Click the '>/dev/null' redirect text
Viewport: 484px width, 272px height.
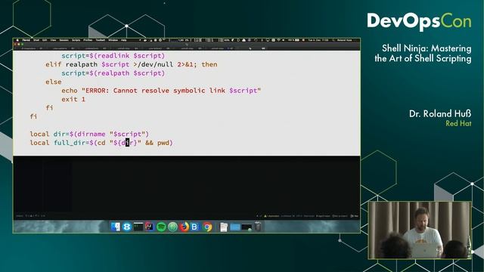click(x=153, y=64)
